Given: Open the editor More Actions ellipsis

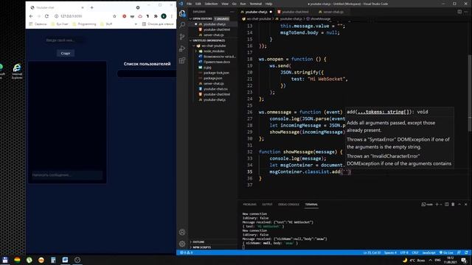Looking at the screenshot, I should tap(466, 12).
